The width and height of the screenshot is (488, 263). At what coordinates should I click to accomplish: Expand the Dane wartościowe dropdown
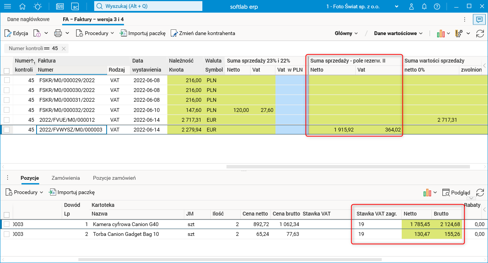(x=398, y=33)
